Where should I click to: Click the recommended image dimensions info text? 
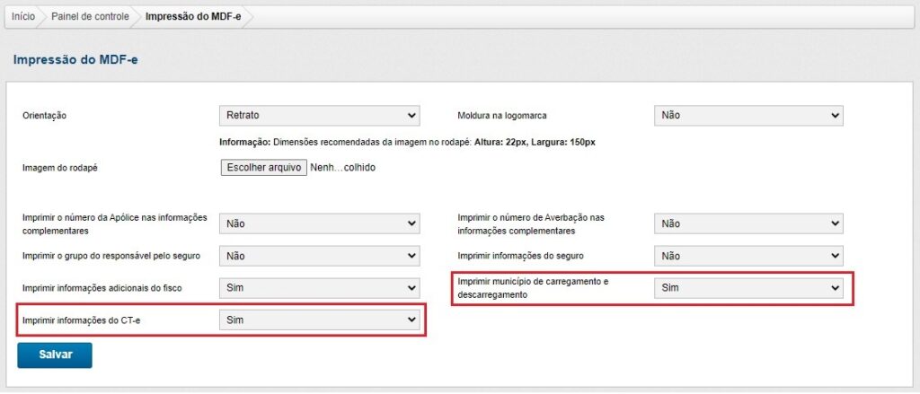pos(407,142)
